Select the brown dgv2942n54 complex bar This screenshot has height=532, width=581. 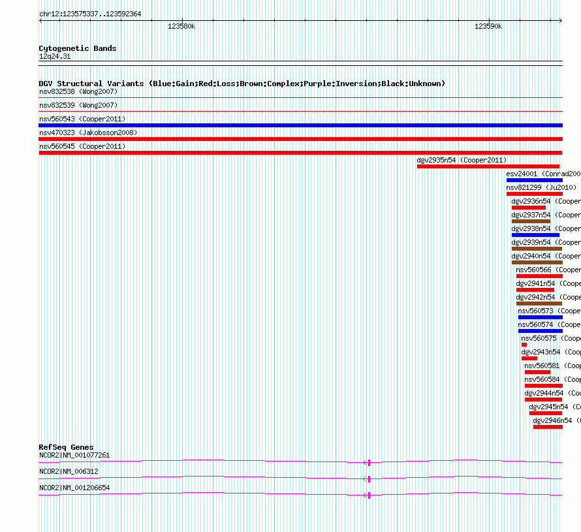click(539, 304)
